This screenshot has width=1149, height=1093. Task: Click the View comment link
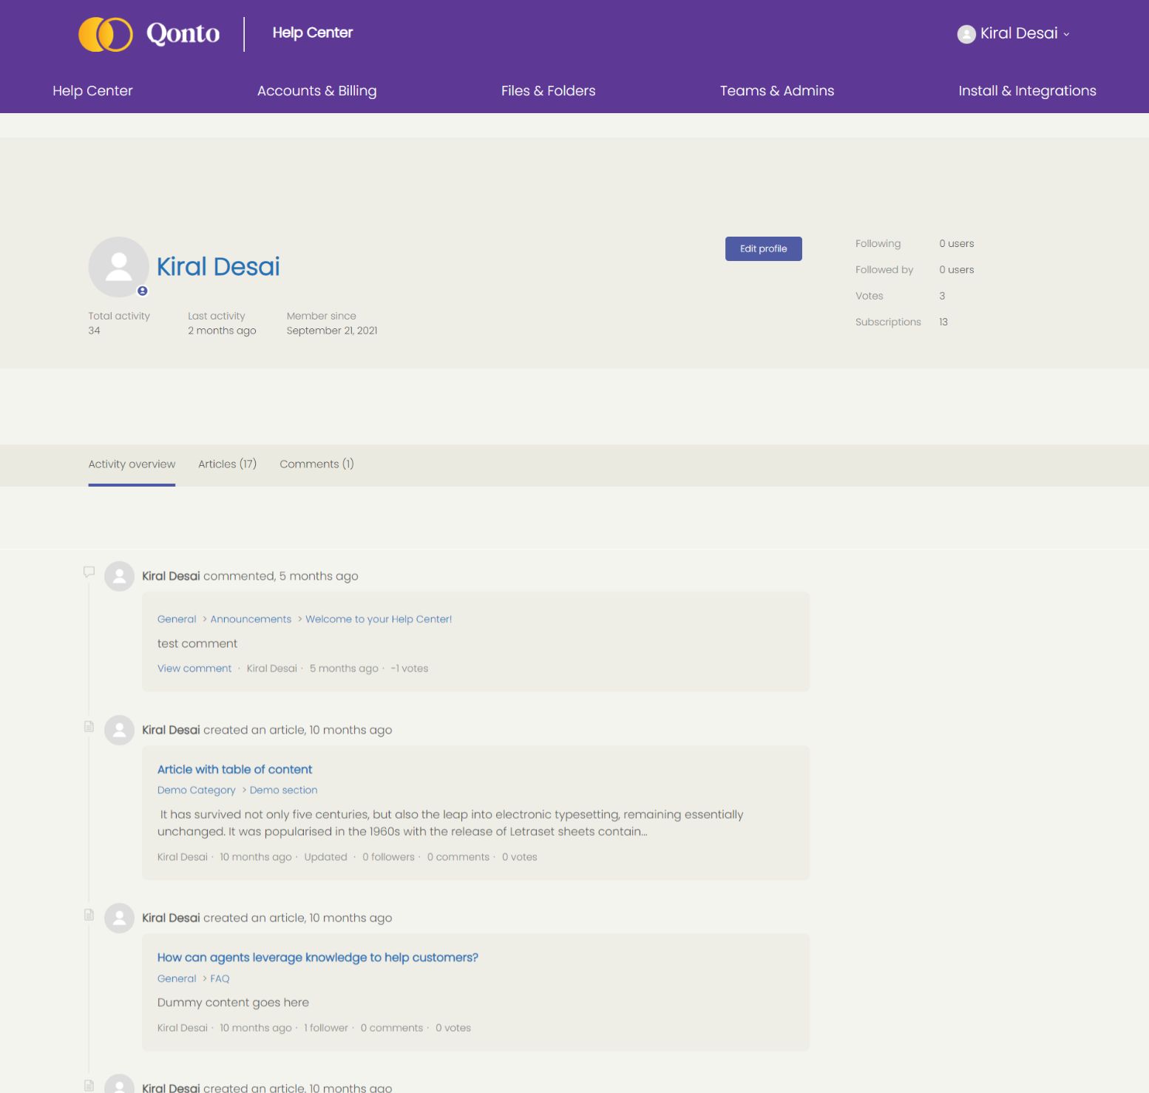[194, 669]
